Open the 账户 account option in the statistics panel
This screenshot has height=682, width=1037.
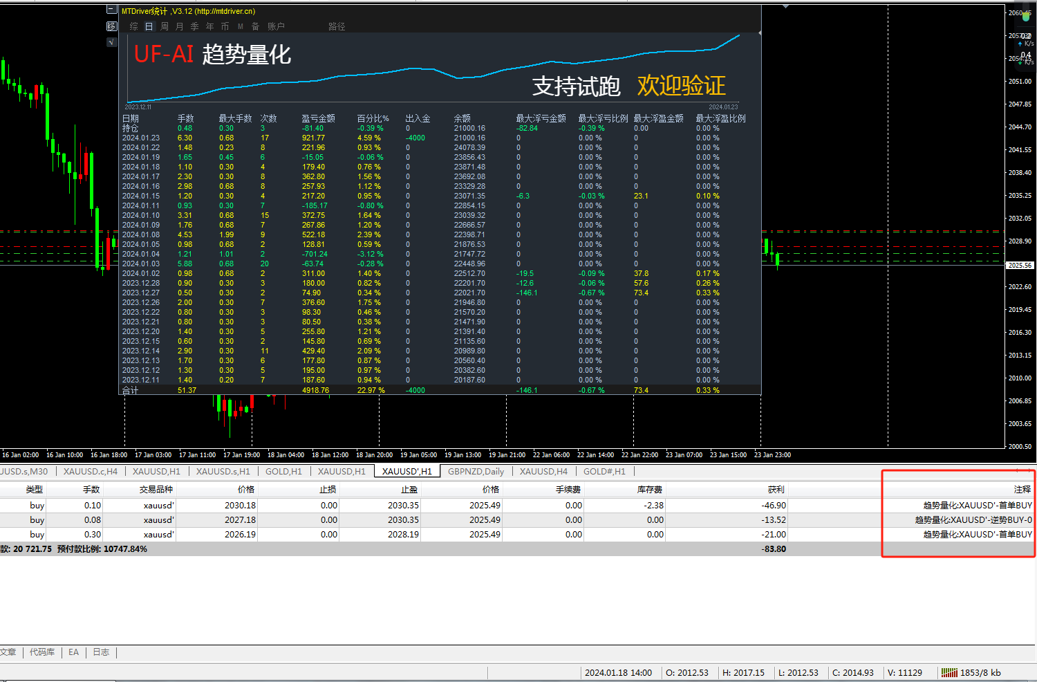(x=276, y=26)
